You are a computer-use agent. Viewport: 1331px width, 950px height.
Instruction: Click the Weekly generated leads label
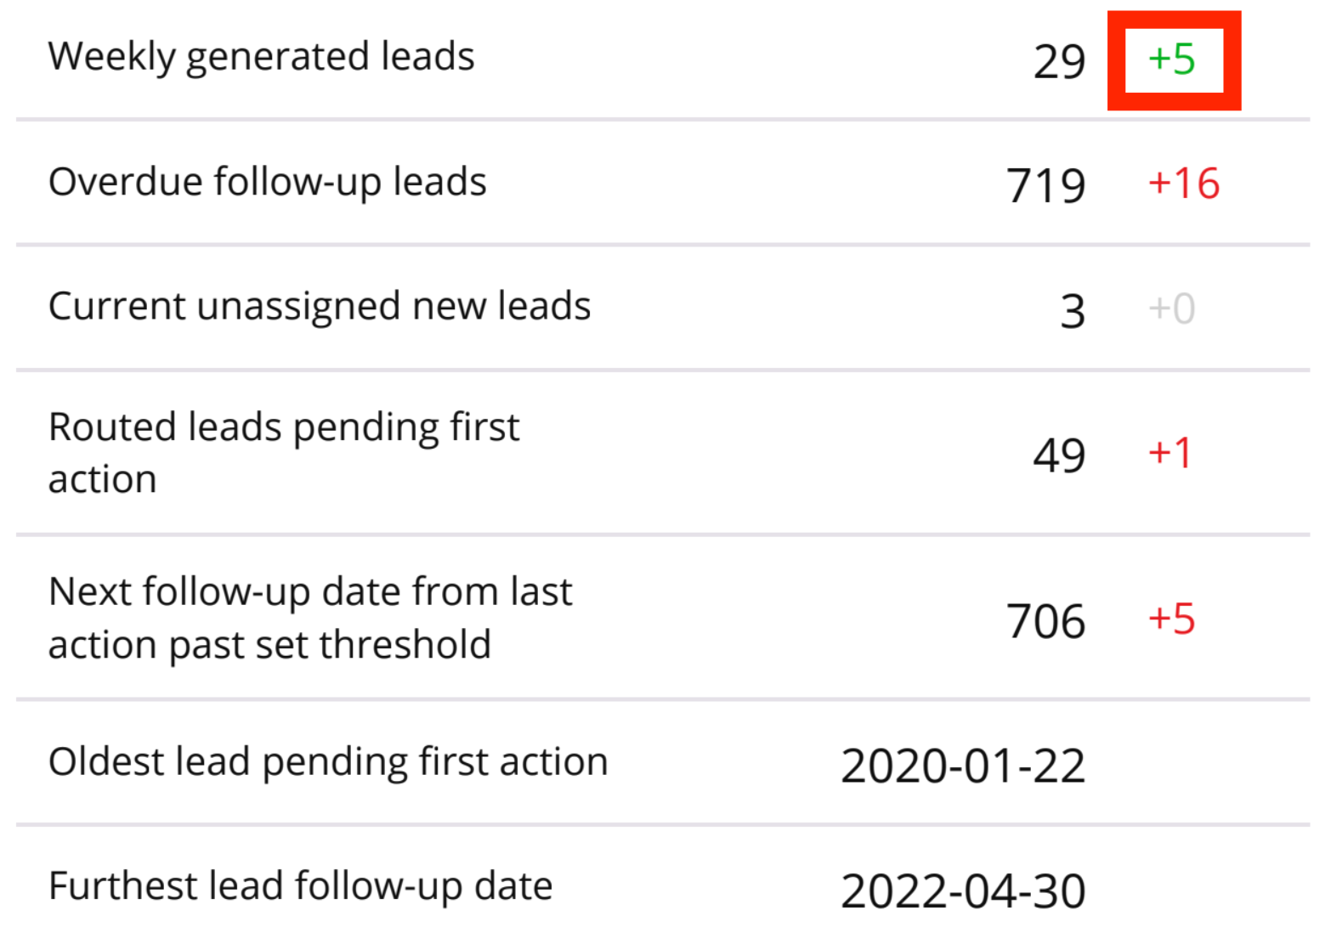(x=261, y=57)
